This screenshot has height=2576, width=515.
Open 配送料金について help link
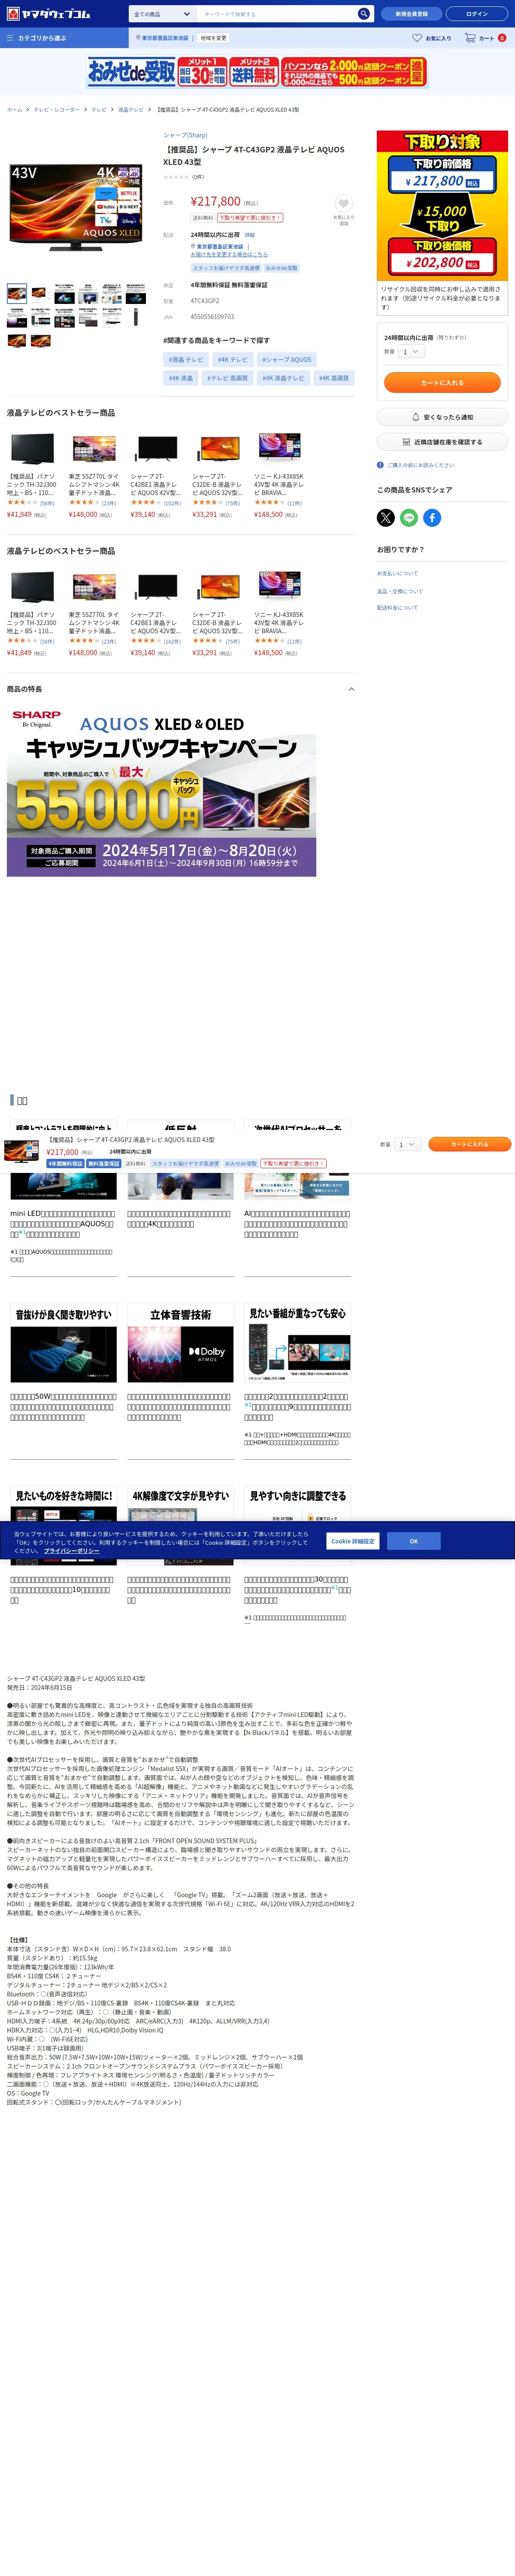397,607
